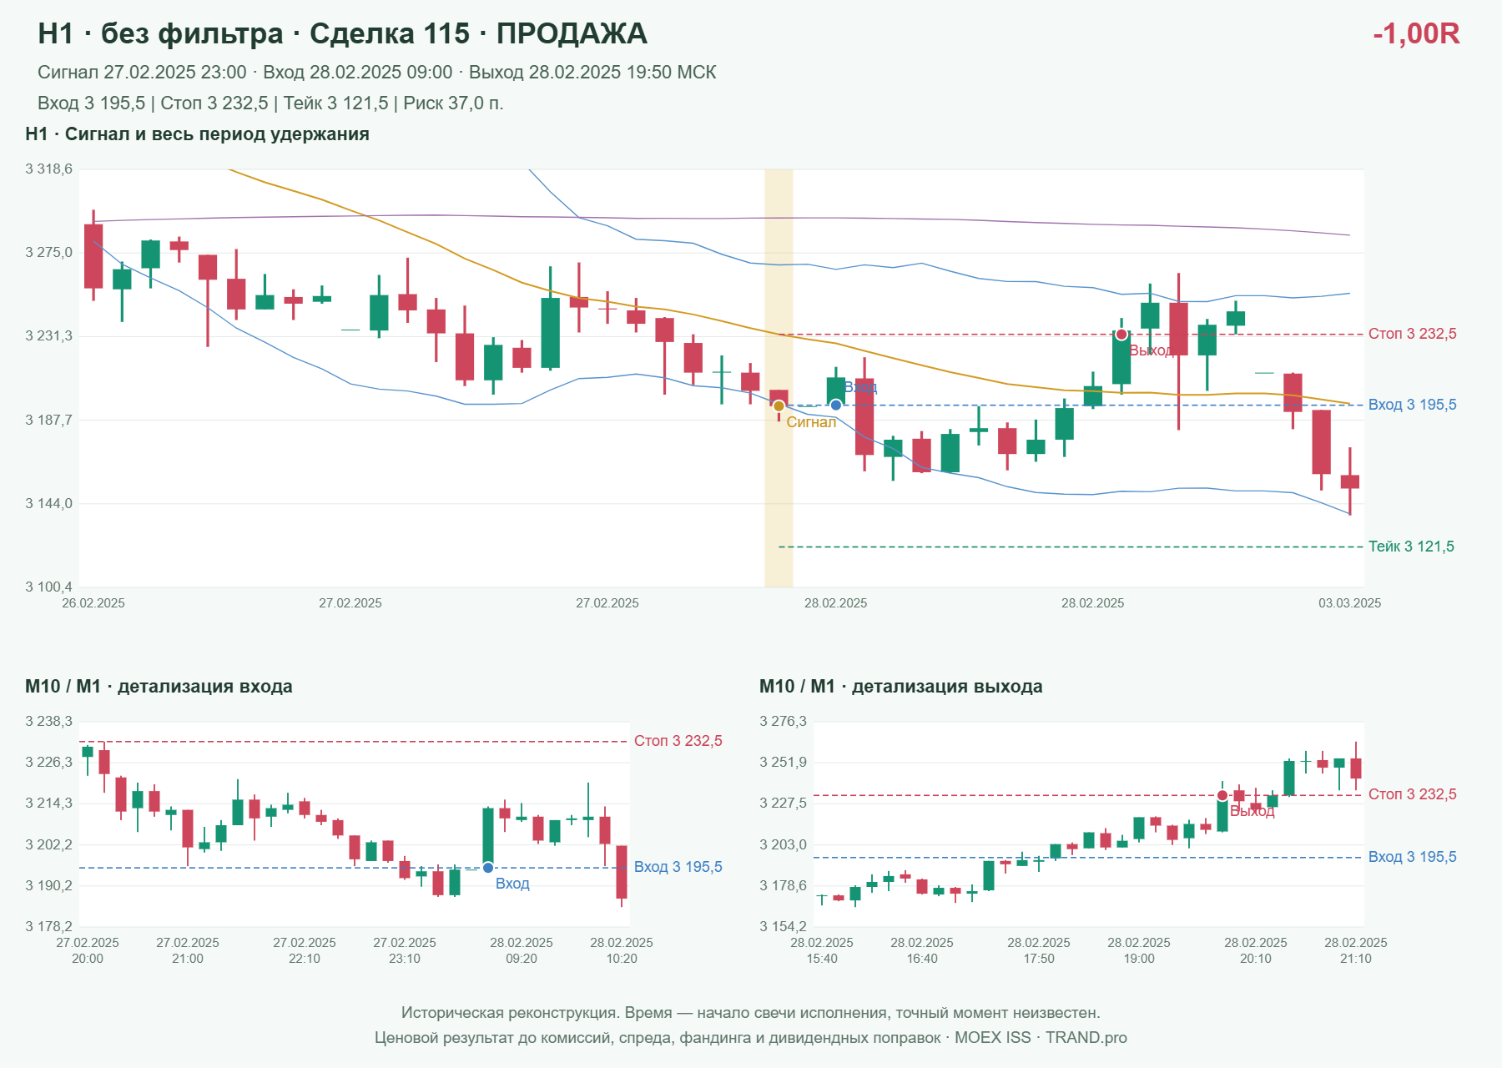Click the red exit dot in exit-detail chart
Viewport: 1502px width, 1068px height.
(x=1222, y=795)
